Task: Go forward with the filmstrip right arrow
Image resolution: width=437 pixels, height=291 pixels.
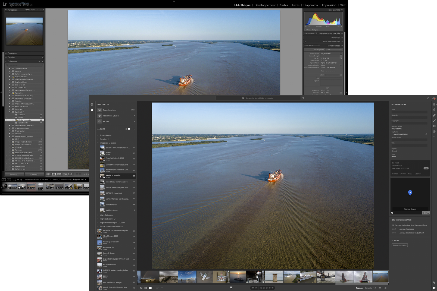Action: [21, 180]
